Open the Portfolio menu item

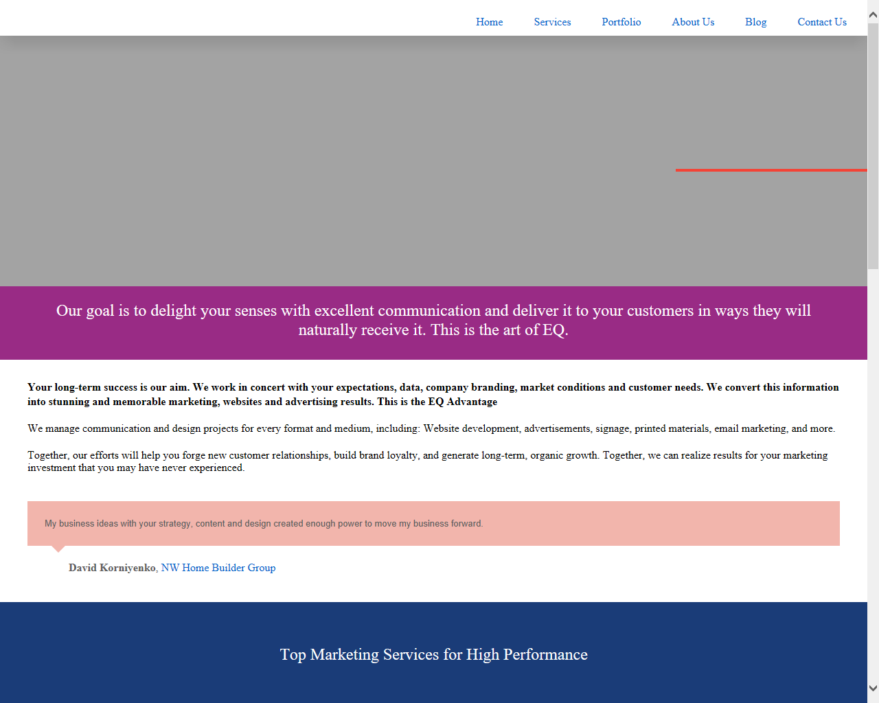tap(621, 22)
